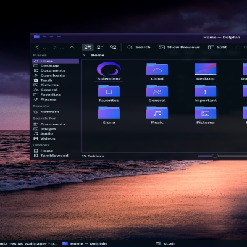Search for Documents in sidebar

pos(56,124)
